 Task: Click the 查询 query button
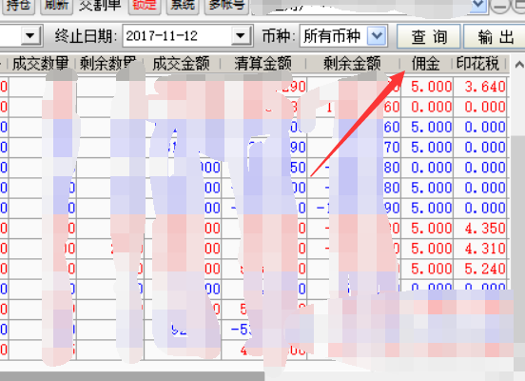pos(429,36)
